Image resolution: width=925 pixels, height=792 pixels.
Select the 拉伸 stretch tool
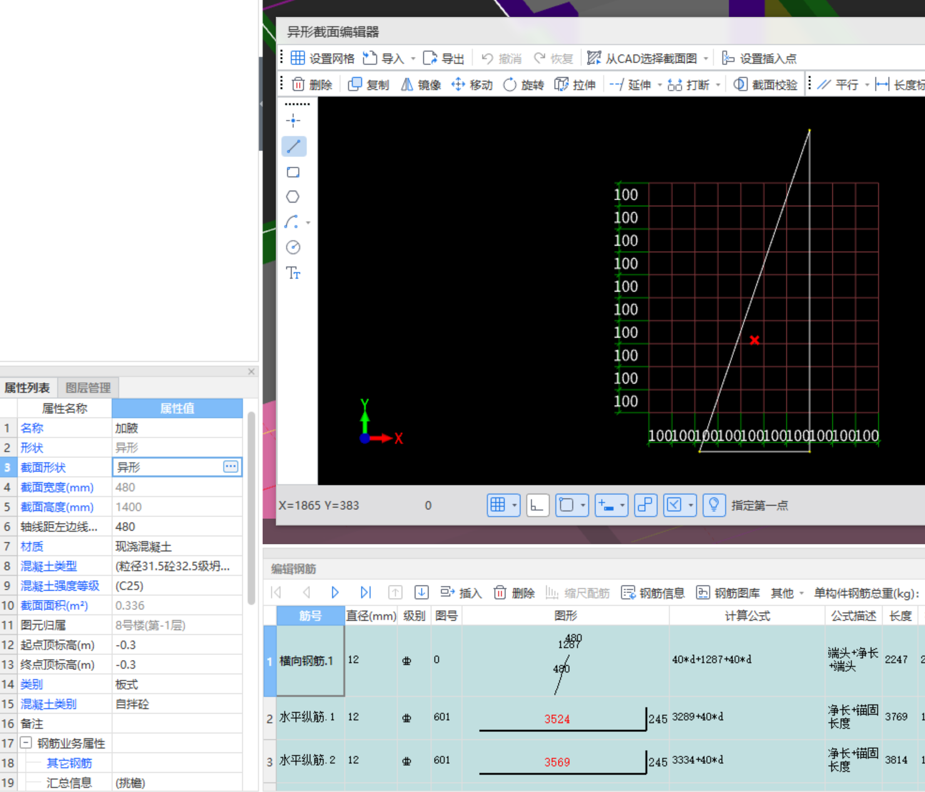pos(575,84)
